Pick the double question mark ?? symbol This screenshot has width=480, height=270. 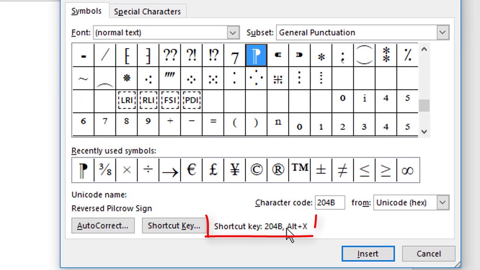coord(170,55)
